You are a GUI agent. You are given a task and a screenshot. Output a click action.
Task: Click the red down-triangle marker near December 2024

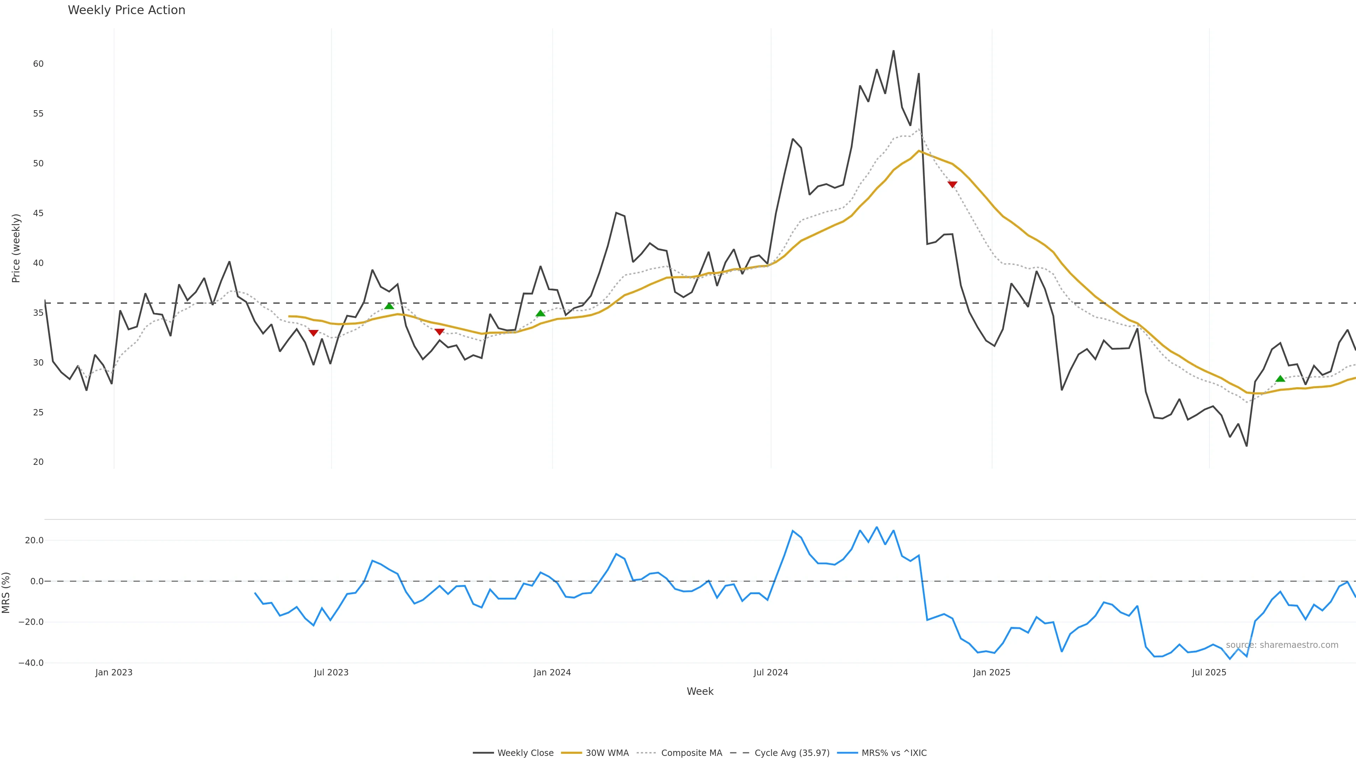tap(952, 184)
